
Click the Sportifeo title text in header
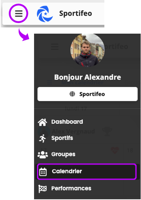pos(75,14)
